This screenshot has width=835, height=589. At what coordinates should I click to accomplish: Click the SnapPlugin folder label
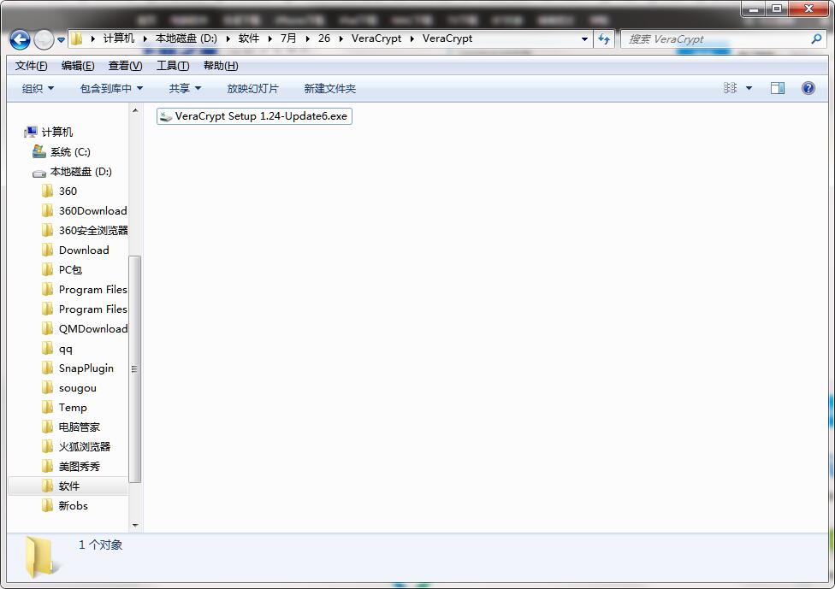coord(86,368)
